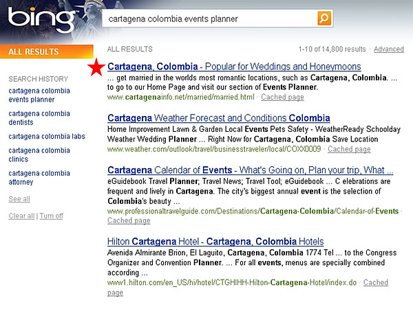Open Hilton Cartagena Hotel result
The width and height of the screenshot is (413, 309).
point(215,241)
